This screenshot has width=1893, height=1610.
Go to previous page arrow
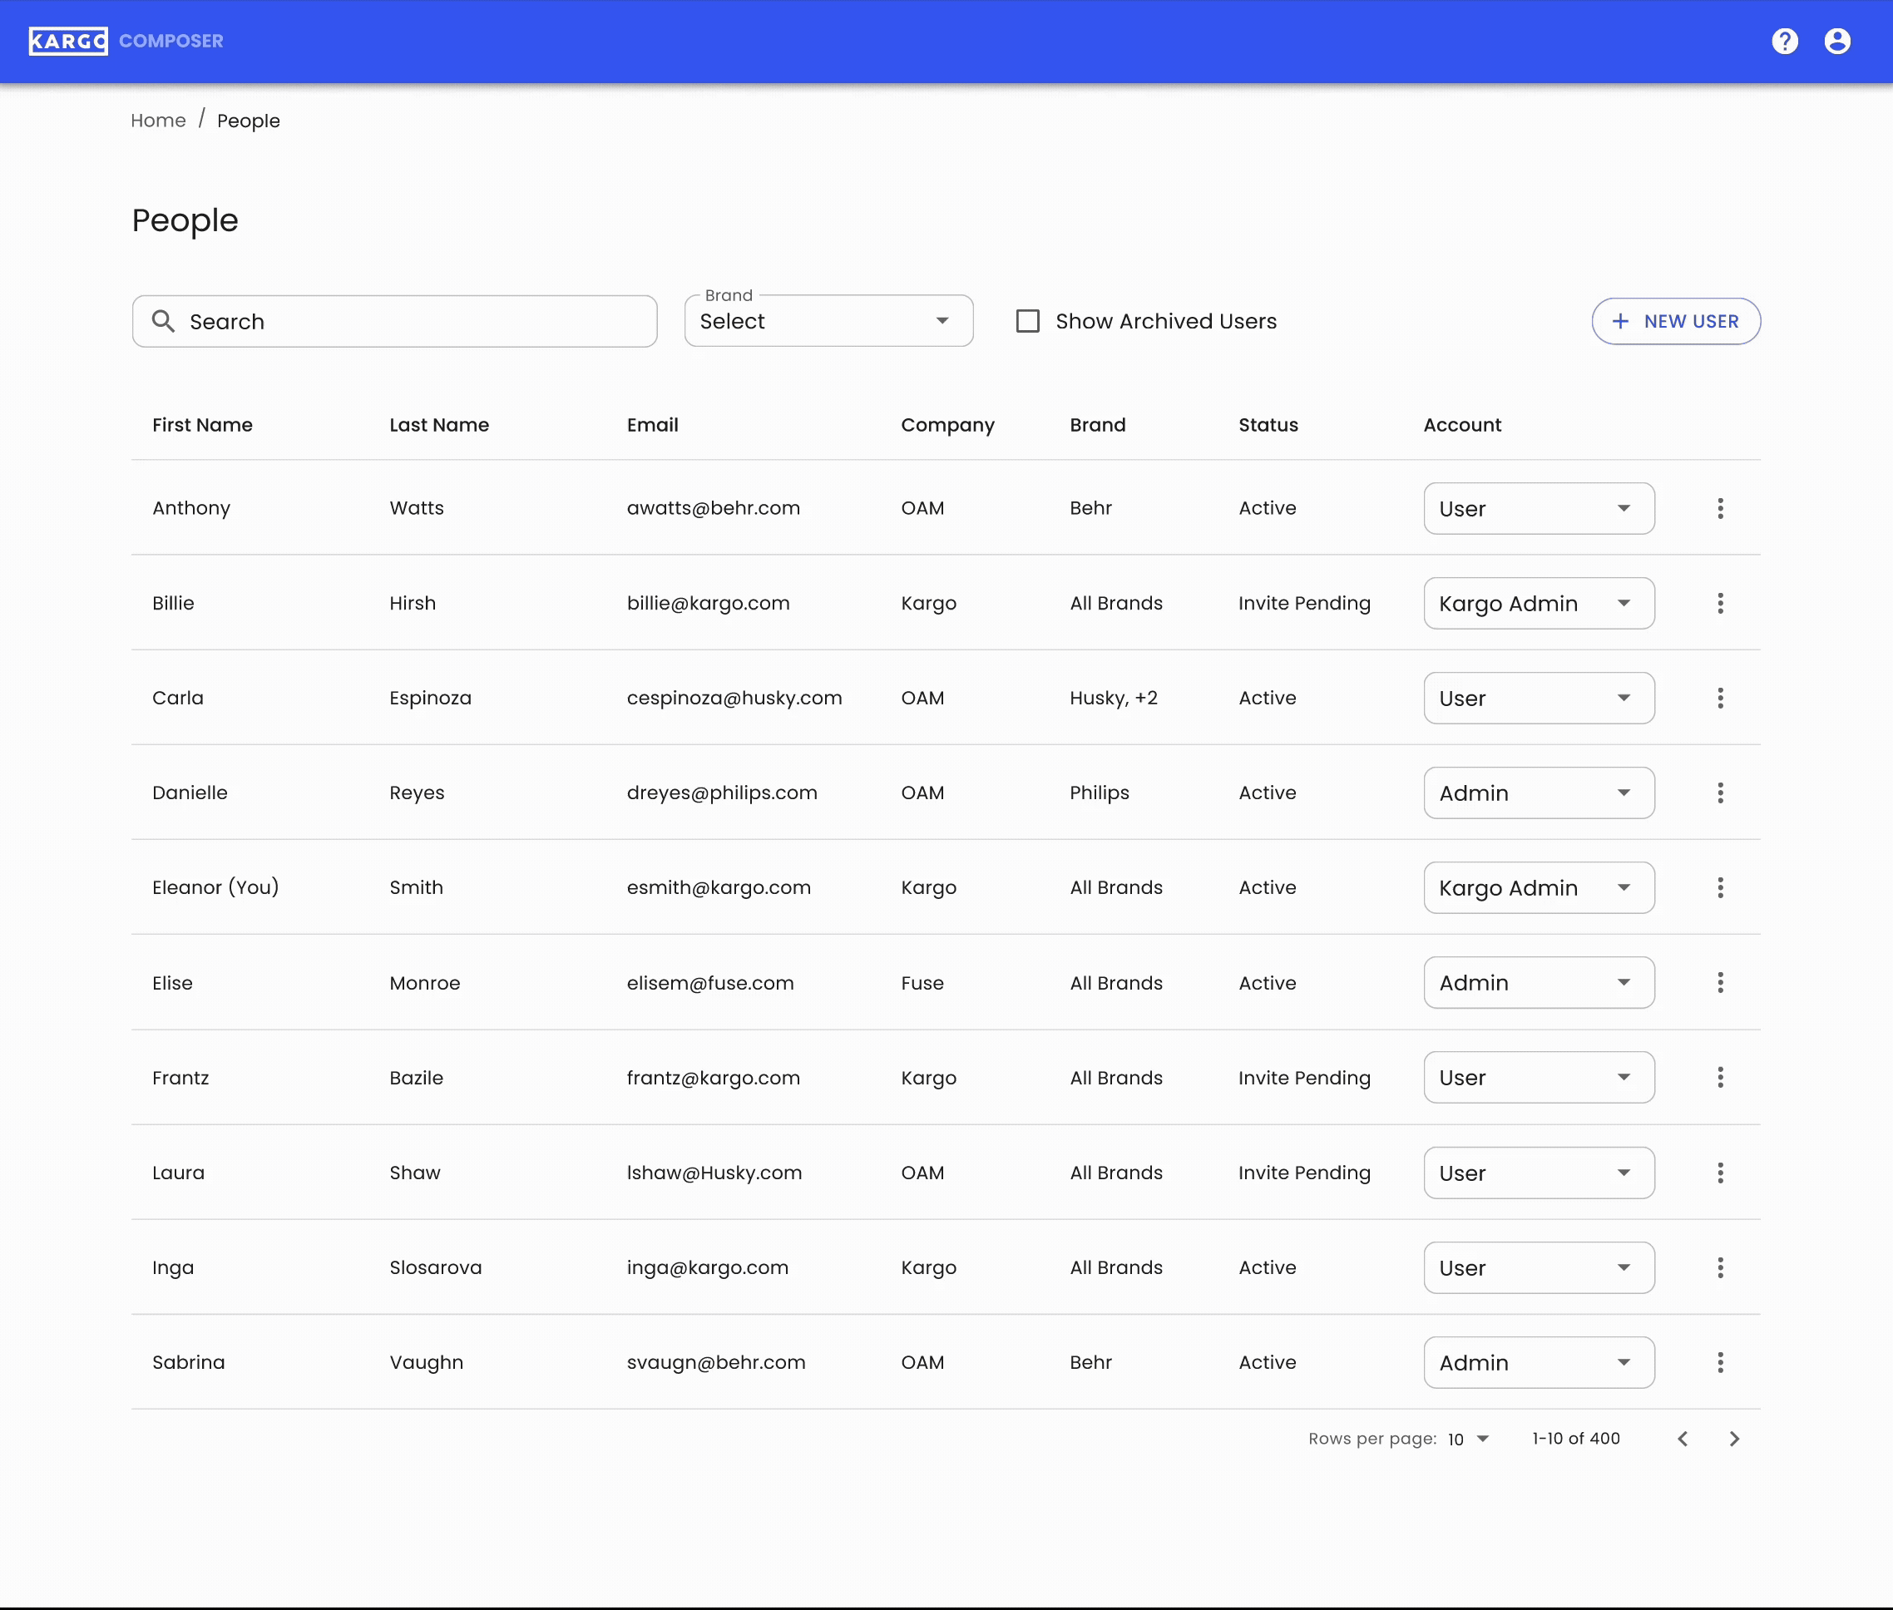point(1683,1439)
